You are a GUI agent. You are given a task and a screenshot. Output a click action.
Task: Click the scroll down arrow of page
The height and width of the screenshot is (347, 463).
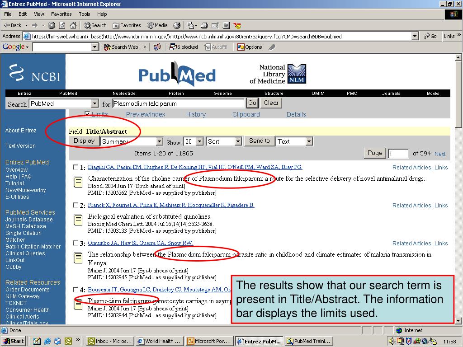pos(458,320)
